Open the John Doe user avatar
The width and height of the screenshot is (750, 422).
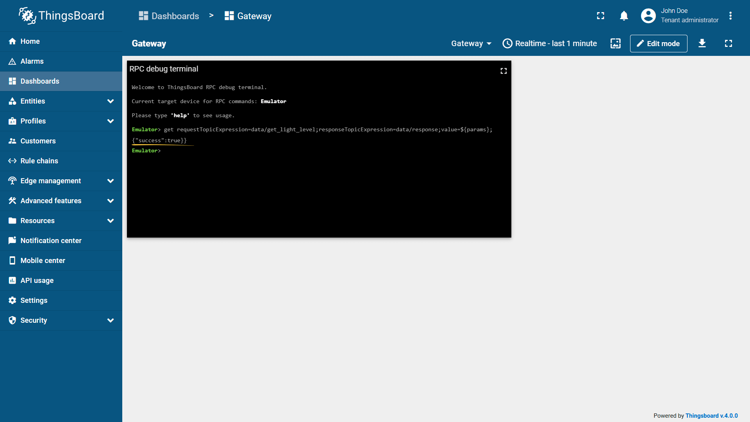coord(648,16)
